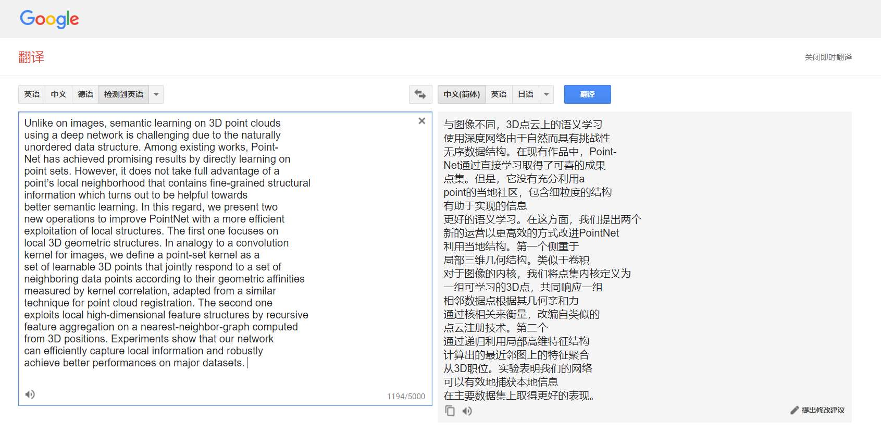The height and width of the screenshot is (432, 881).
Task: Select 检测到英语 auto-detect source option
Action: click(x=123, y=94)
